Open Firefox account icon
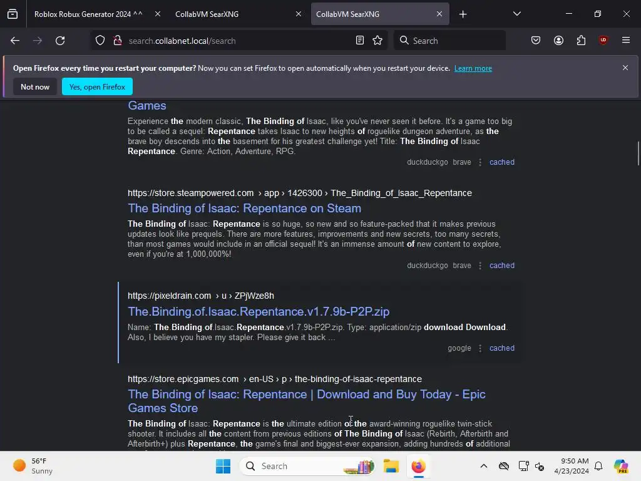Viewport: 641px width, 481px height. tap(558, 41)
